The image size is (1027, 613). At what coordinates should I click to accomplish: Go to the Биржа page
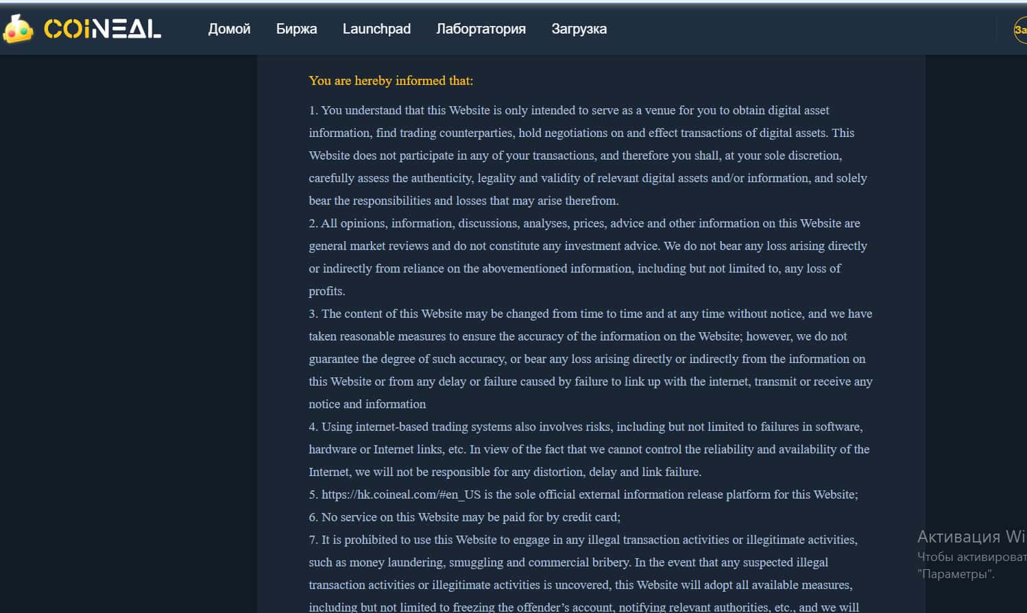[x=296, y=29]
